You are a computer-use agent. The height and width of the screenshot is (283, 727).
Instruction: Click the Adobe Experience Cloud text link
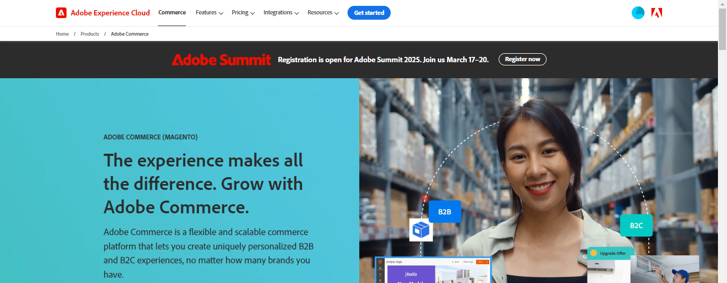[110, 13]
